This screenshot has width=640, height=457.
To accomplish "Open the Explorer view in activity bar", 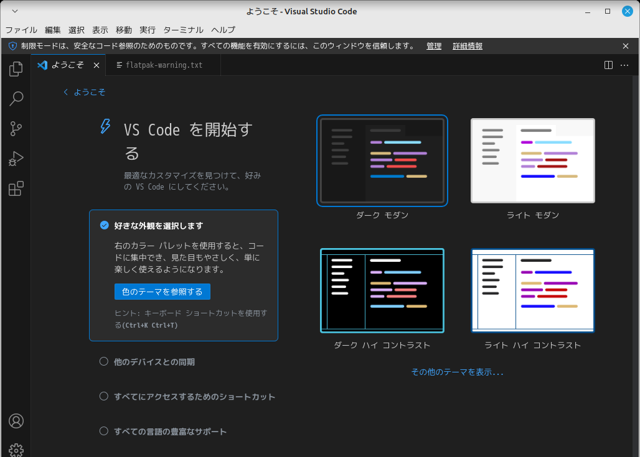I will (16, 68).
